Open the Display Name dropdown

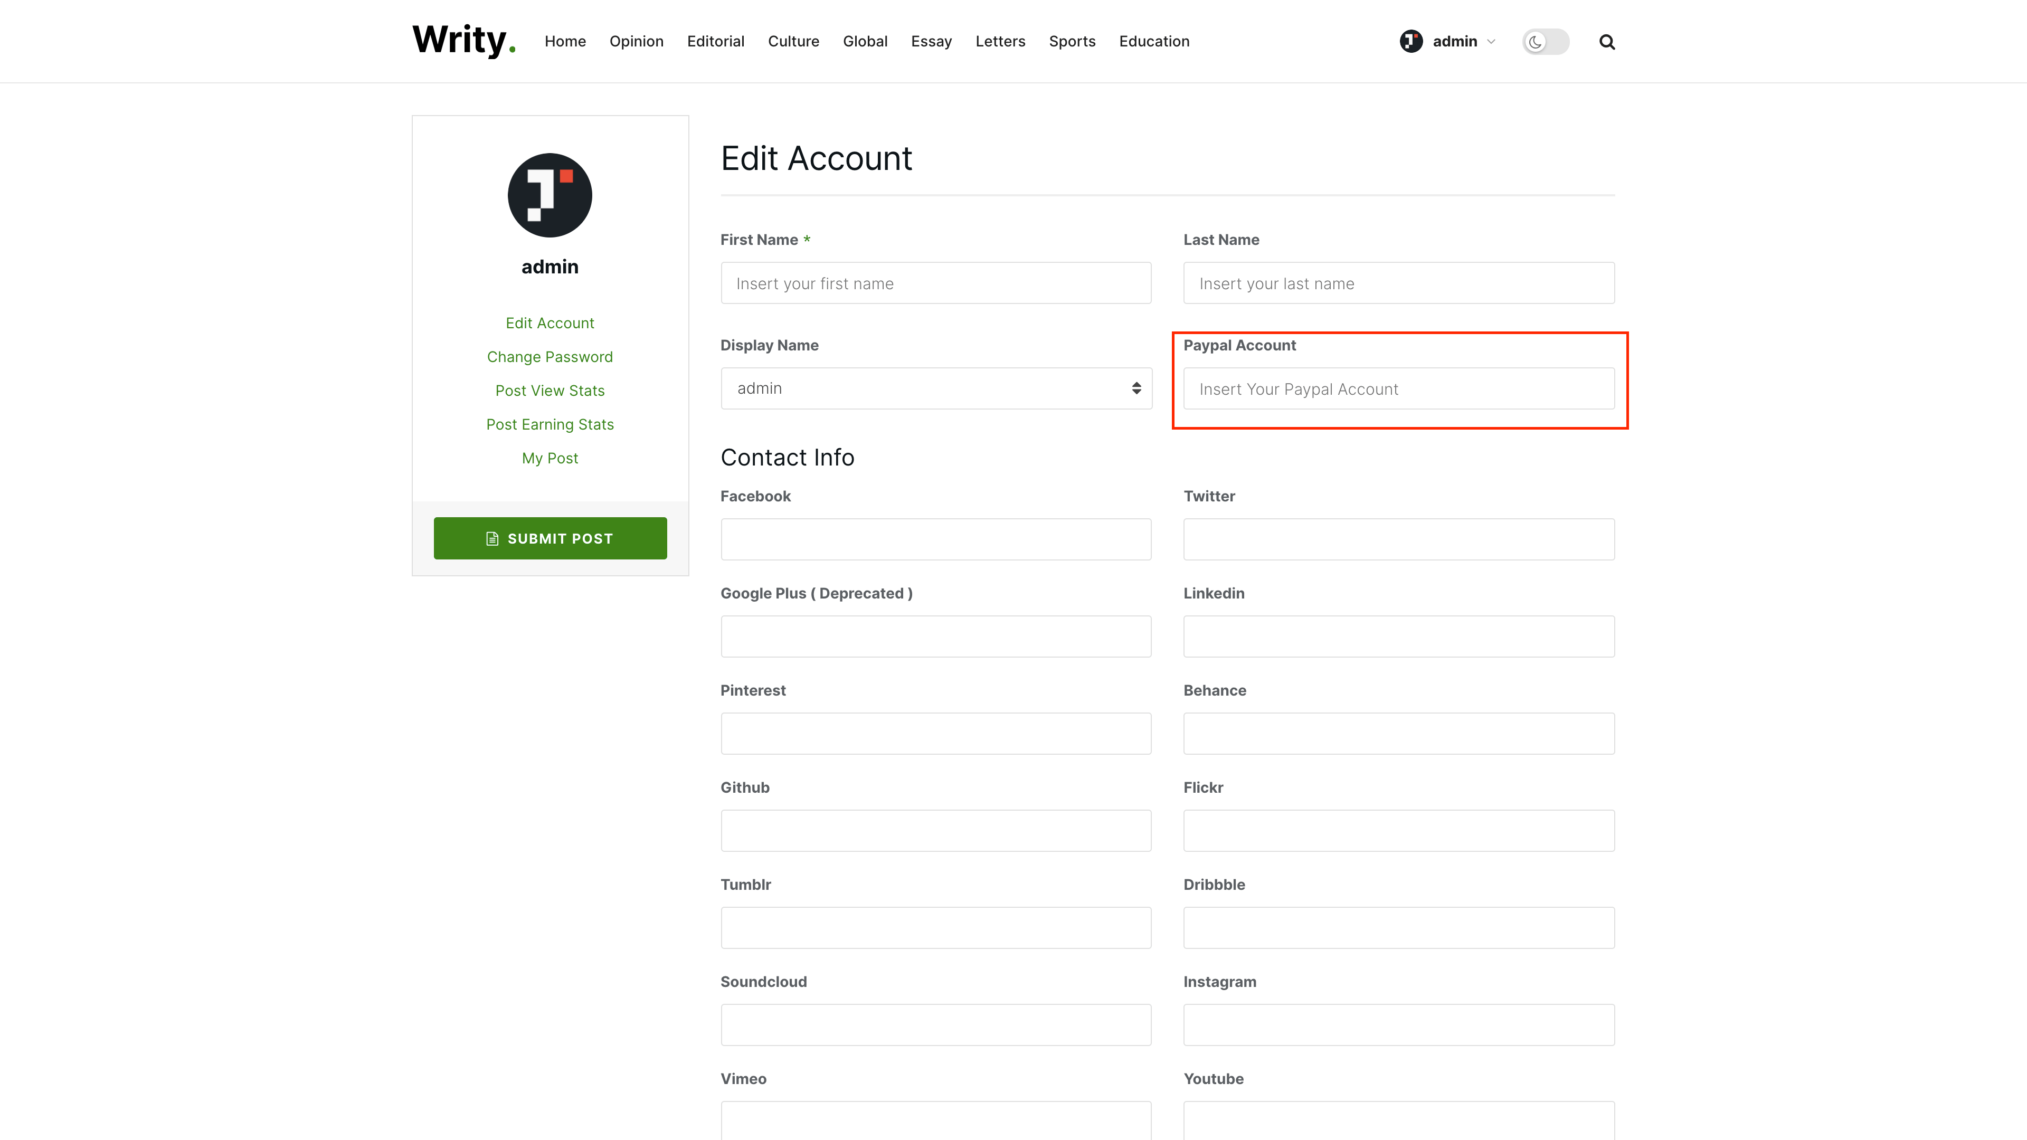935,388
